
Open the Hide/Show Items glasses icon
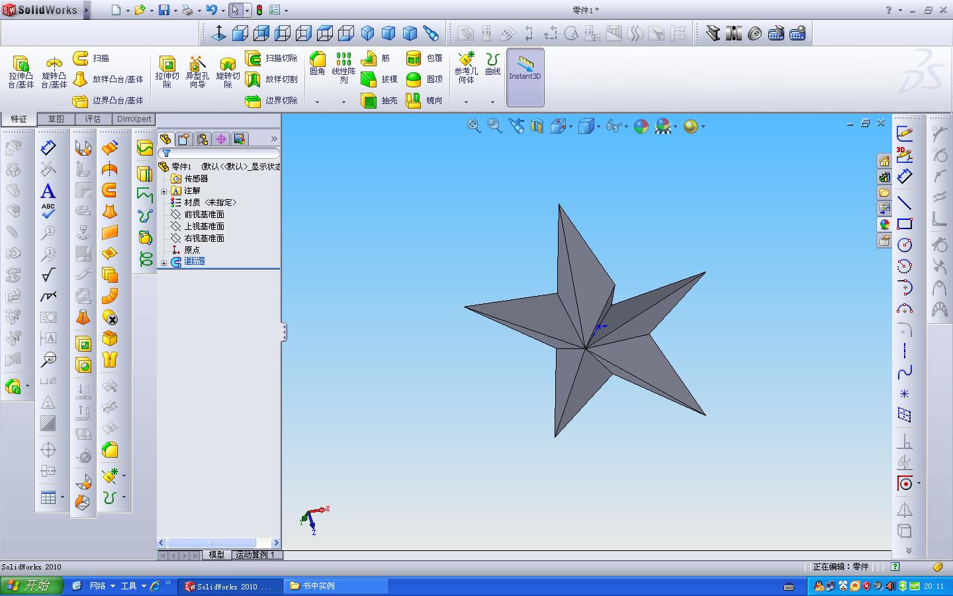(x=613, y=126)
